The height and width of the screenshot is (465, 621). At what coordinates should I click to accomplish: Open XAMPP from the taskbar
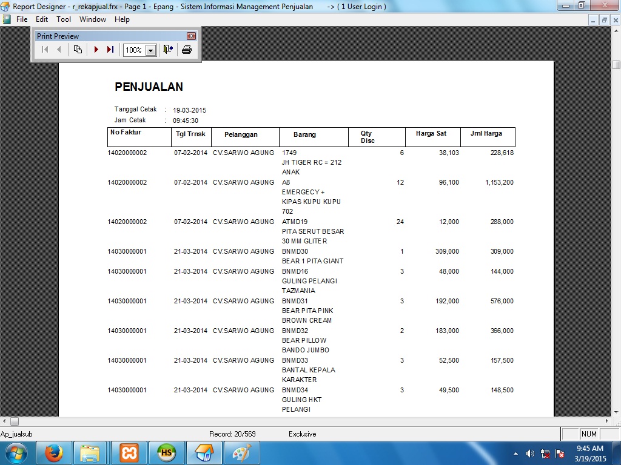click(128, 453)
